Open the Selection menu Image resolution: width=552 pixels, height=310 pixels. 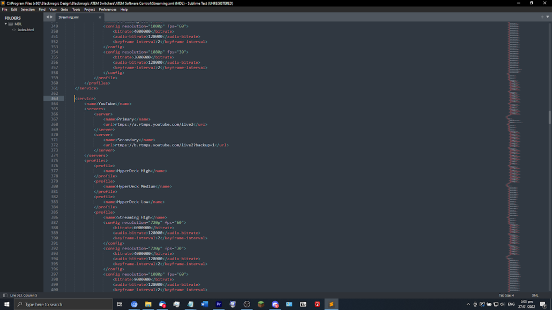point(28,9)
